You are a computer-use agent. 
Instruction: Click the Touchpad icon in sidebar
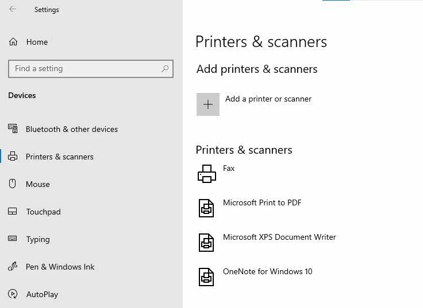tap(13, 211)
